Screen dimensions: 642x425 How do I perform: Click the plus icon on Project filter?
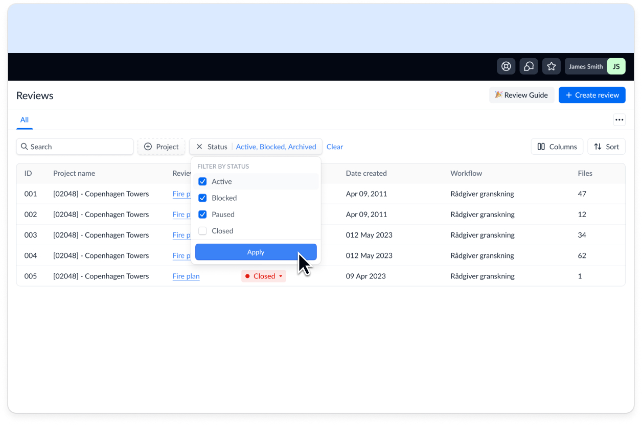pyautogui.click(x=148, y=147)
